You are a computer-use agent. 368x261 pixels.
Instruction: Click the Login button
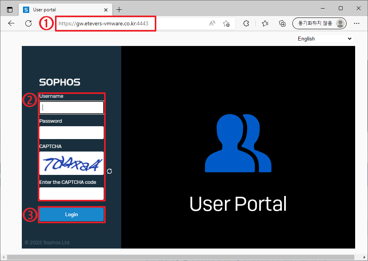pyautogui.click(x=71, y=214)
